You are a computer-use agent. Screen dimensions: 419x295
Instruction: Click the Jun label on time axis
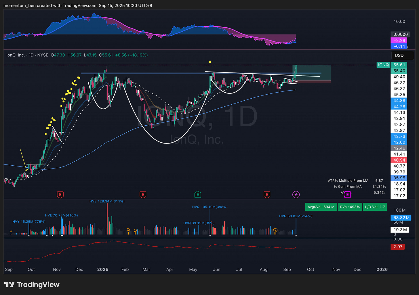tap(217, 269)
